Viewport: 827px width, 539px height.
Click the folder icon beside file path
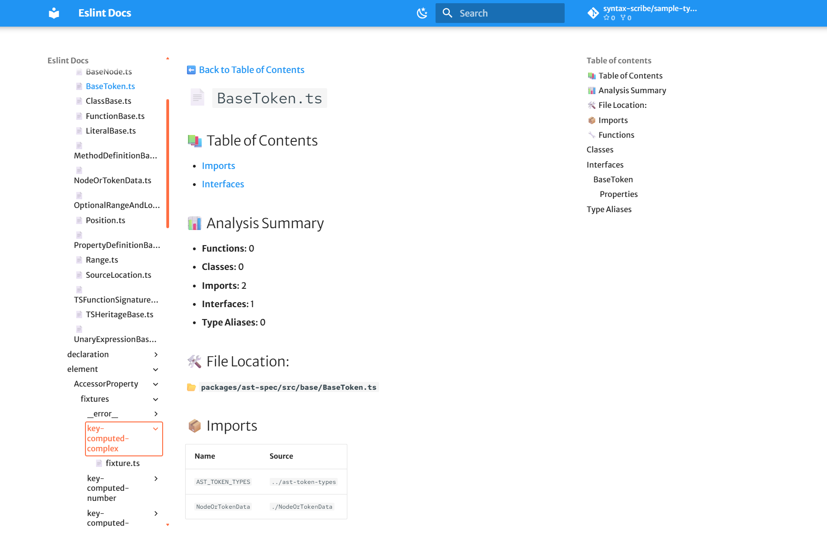coord(191,387)
